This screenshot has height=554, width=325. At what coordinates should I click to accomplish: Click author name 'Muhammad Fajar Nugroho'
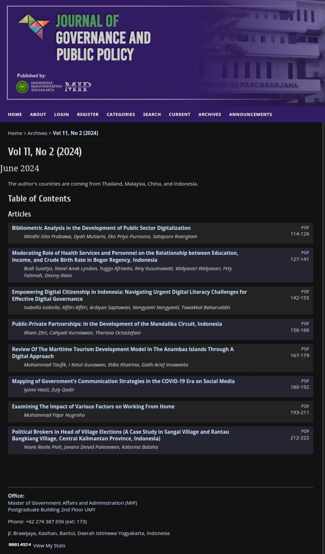click(54, 415)
